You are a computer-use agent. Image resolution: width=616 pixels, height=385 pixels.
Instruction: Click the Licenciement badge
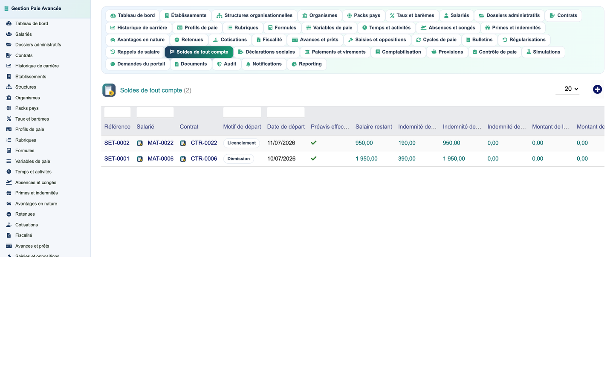[242, 143]
